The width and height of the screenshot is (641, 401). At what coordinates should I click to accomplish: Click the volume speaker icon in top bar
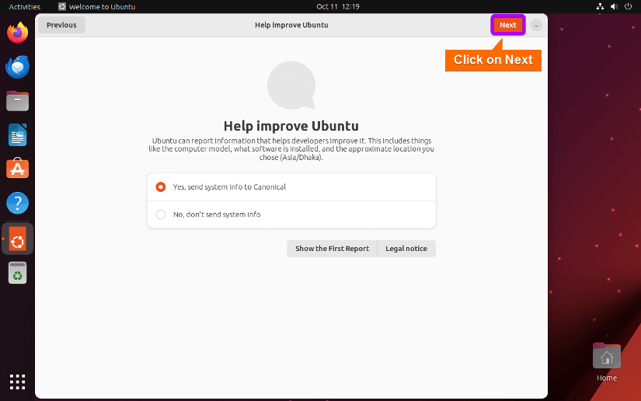[x=614, y=6]
